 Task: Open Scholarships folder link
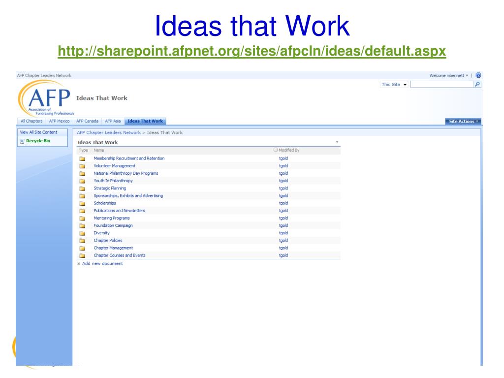point(105,203)
